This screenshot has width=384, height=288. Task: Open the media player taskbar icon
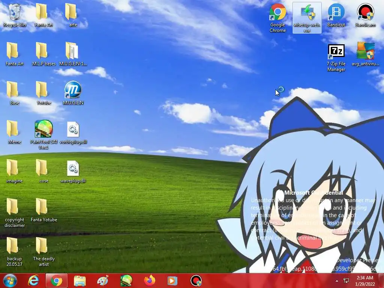click(172, 280)
